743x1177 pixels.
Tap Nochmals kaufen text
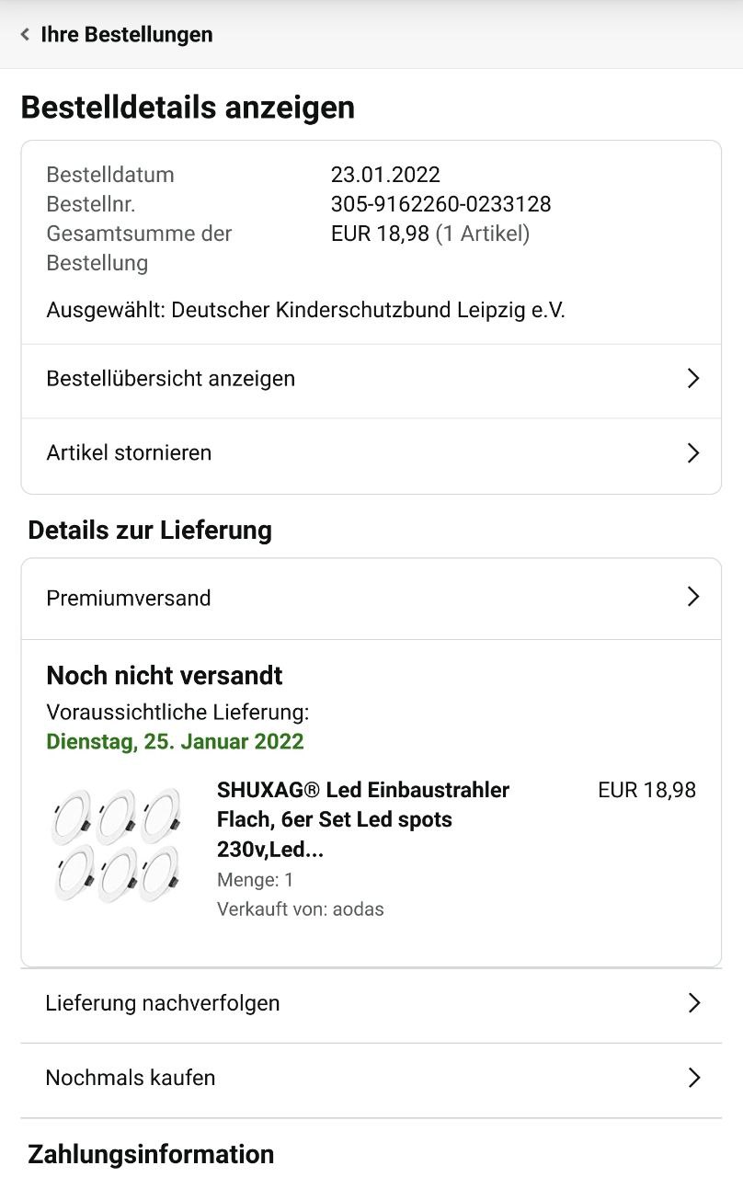click(x=131, y=1078)
